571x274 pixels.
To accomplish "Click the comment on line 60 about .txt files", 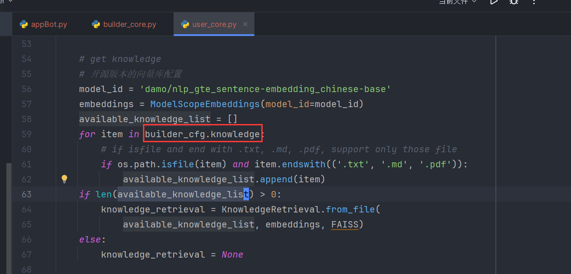I will [279, 149].
